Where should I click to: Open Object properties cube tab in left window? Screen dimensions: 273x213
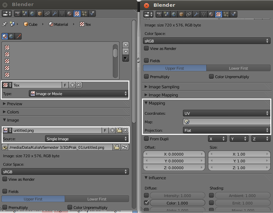(40, 14)
